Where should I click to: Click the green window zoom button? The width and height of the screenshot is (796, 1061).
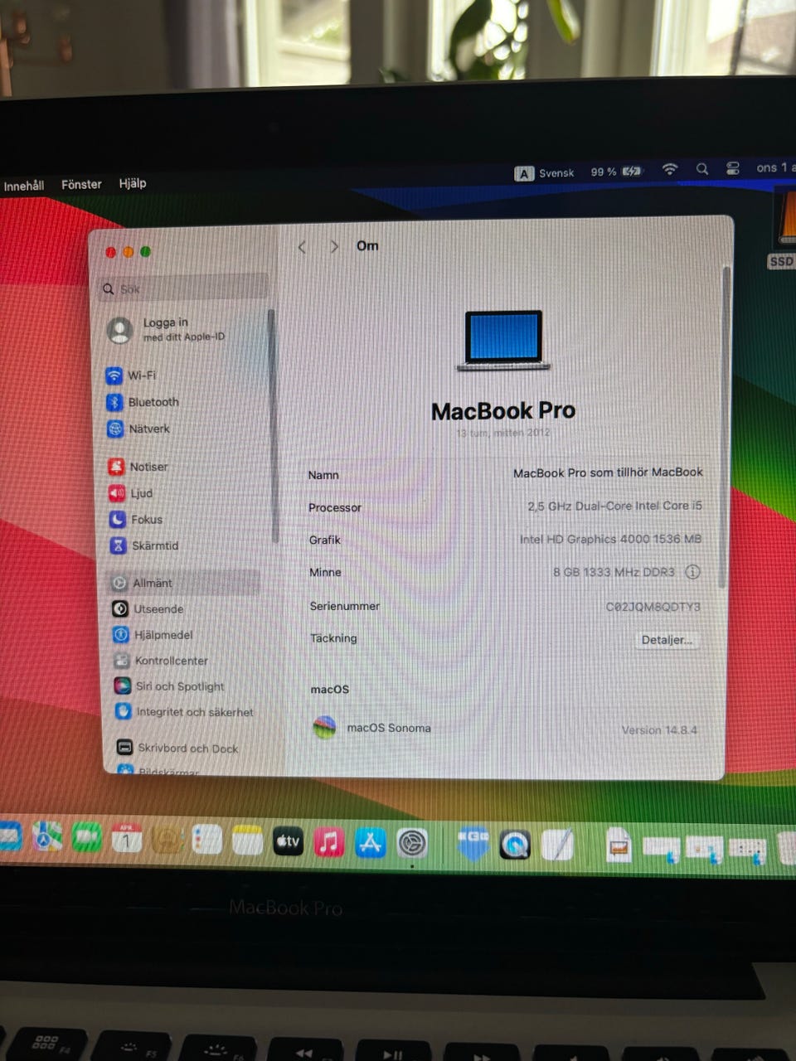(x=146, y=252)
